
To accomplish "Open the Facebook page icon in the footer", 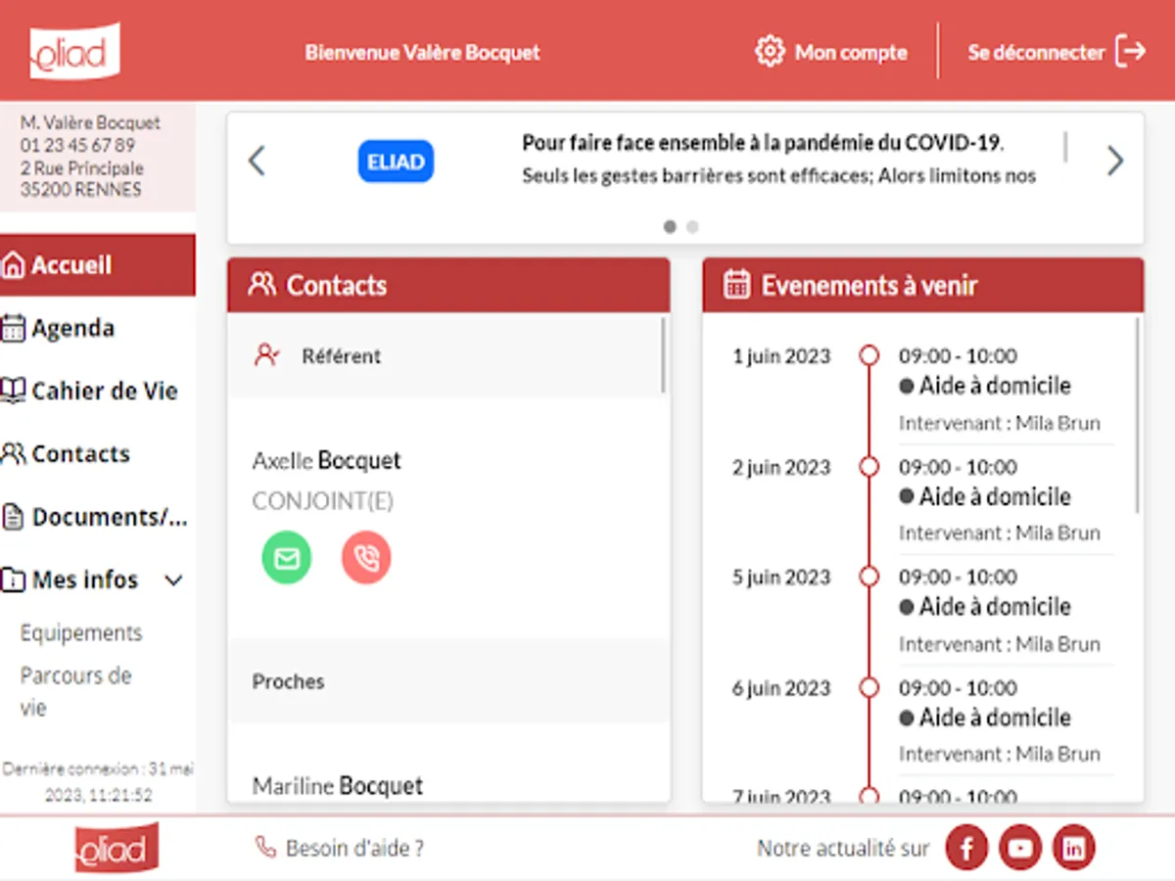I will 966,849.
